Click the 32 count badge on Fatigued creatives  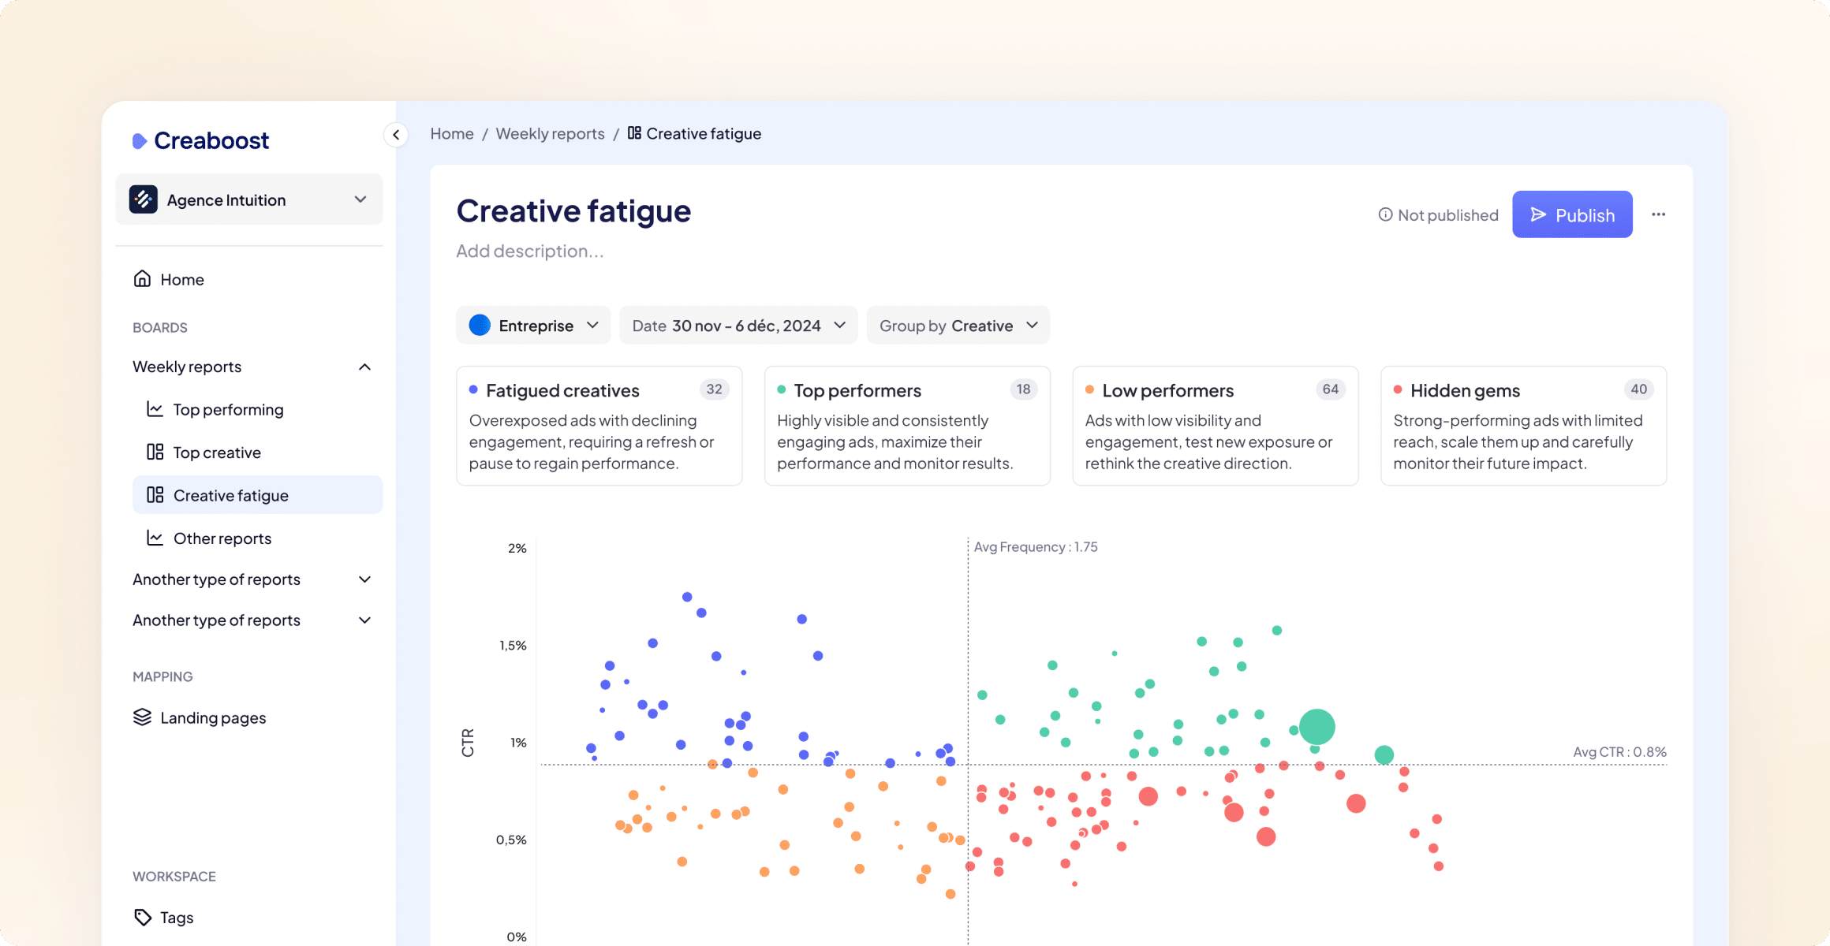click(715, 389)
